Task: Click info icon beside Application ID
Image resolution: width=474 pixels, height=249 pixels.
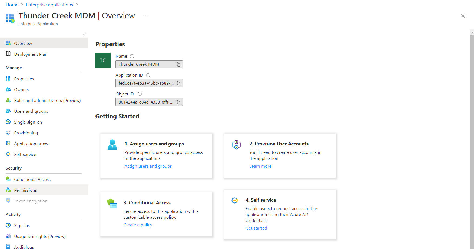Action: (148, 75)
